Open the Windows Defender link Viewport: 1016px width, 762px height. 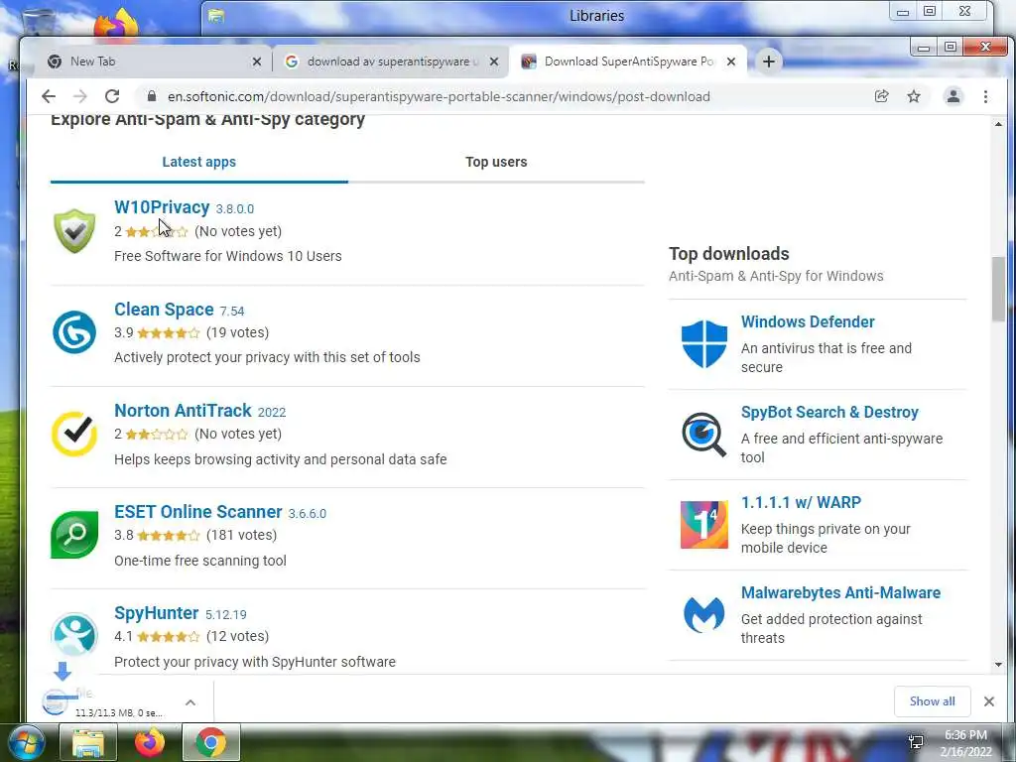pyautogui.click(x=808, y=322)
